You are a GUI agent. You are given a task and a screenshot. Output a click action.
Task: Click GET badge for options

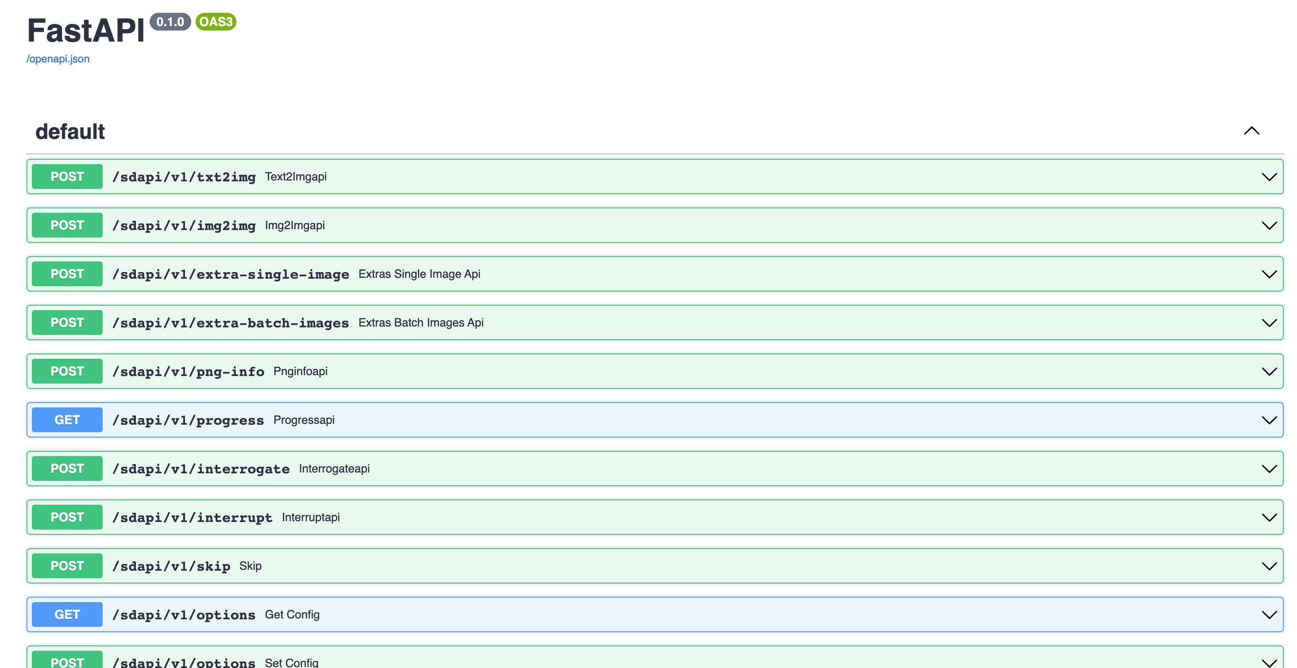pyautogui.click(x=67, y=614)
